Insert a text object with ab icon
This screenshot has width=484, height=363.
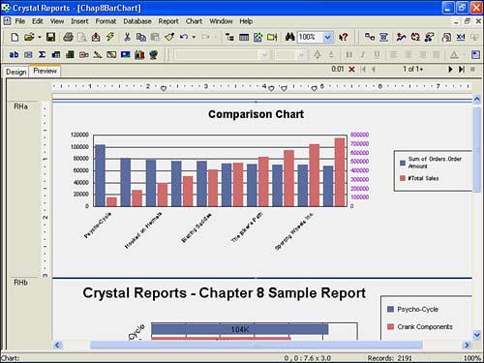pos(14,55)
